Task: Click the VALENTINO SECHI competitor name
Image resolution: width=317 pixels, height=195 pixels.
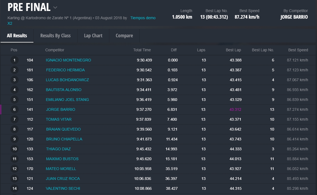Action: [63, 188]
